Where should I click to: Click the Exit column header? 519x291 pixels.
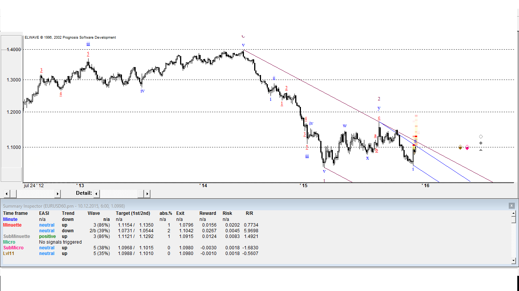pyautogui.click(x=180, y=213)
